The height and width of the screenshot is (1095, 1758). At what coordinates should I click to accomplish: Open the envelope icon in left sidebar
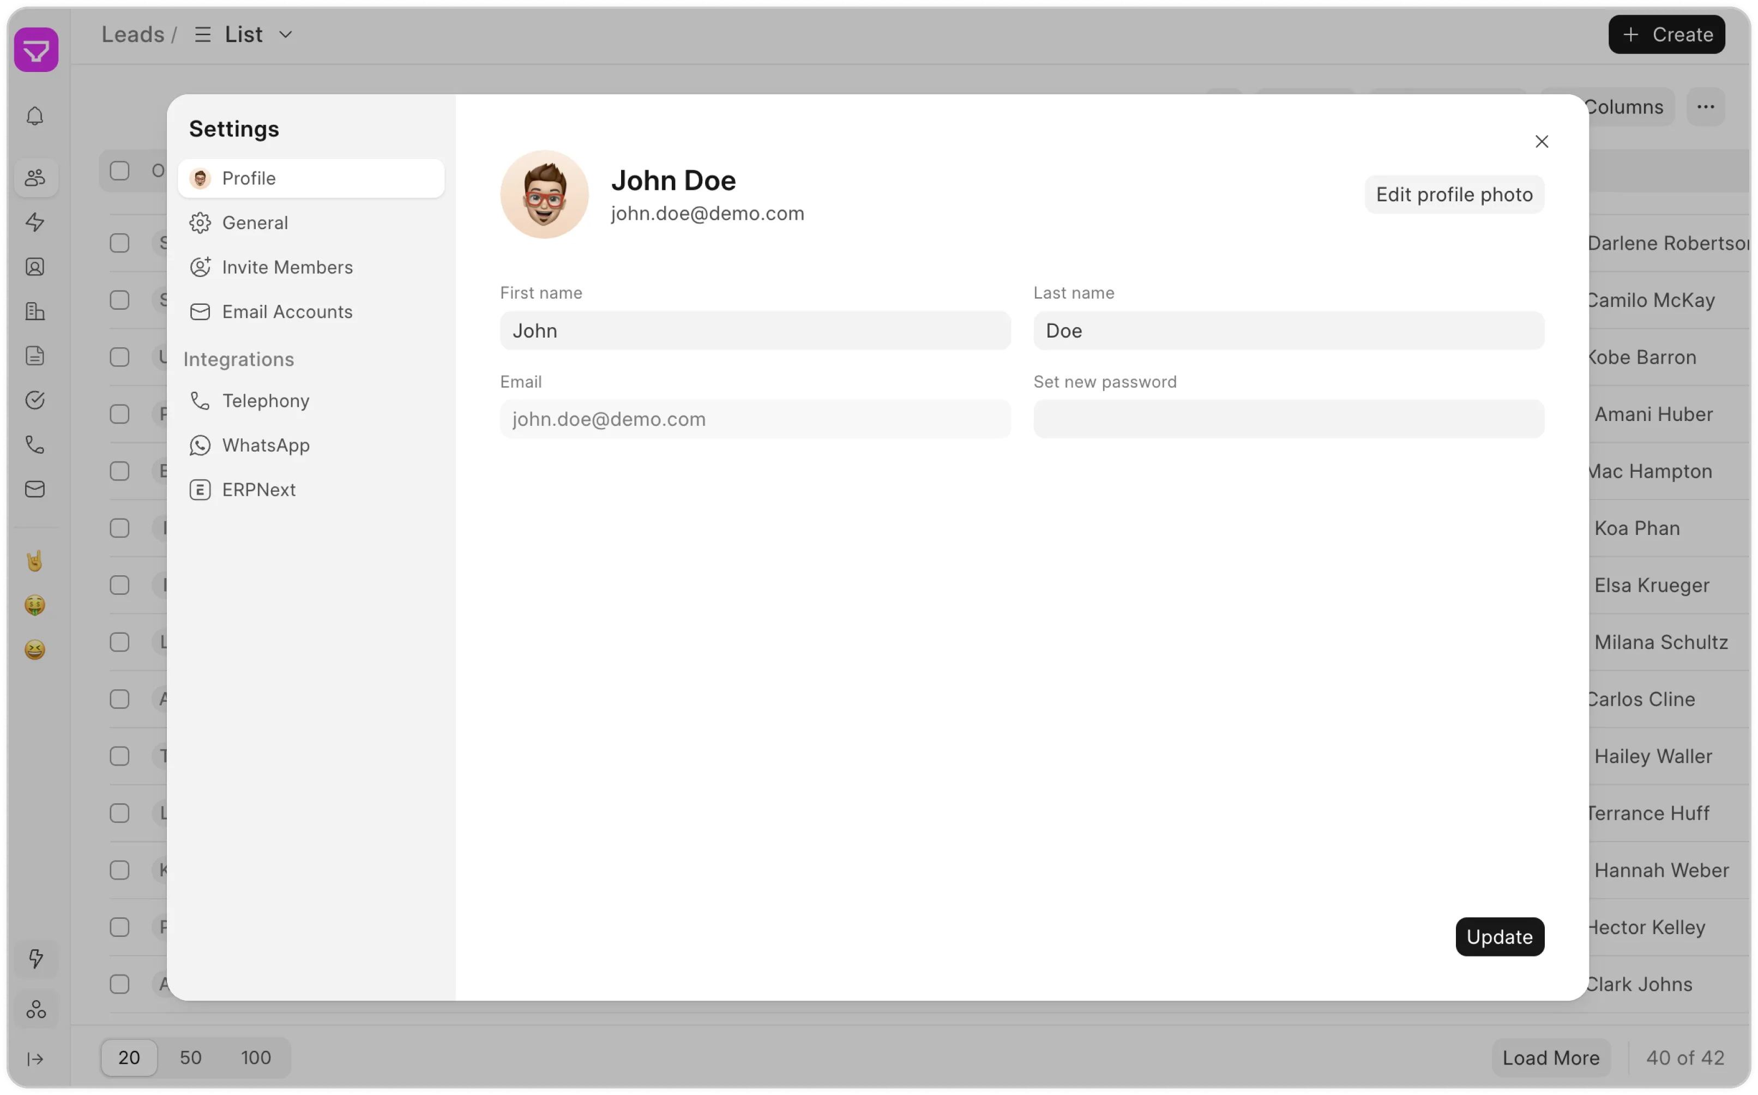[x=35, y=490]
